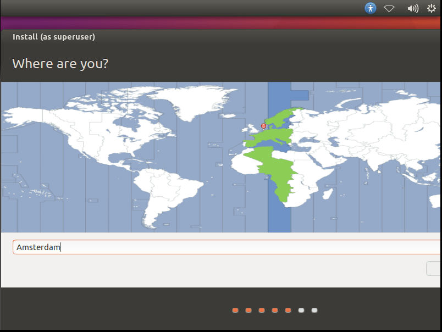Screen dimensions: 442x332
Task: Click in the Amsterdam location text field
Action: 220,247
